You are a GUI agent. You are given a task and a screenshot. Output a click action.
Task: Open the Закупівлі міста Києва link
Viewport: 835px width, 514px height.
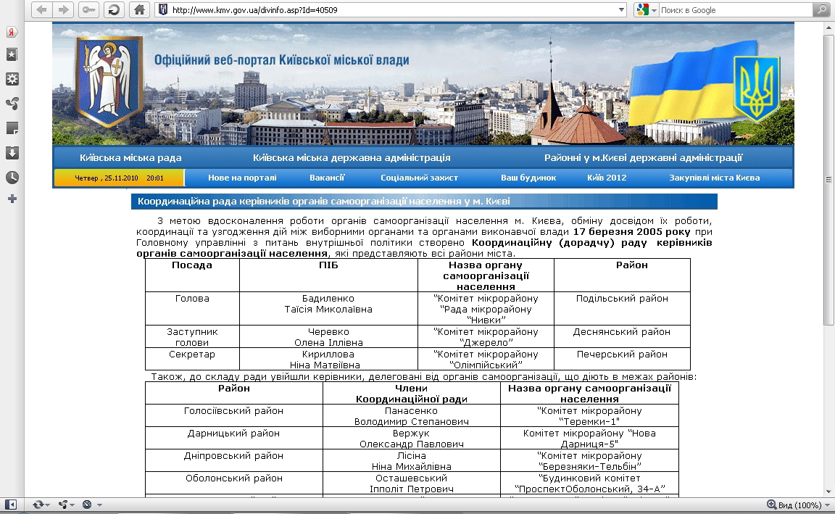coord(714,178)
